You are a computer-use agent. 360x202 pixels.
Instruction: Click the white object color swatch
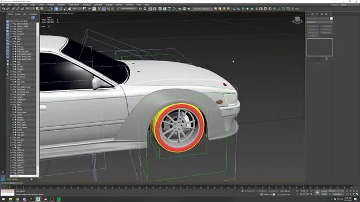331,19
